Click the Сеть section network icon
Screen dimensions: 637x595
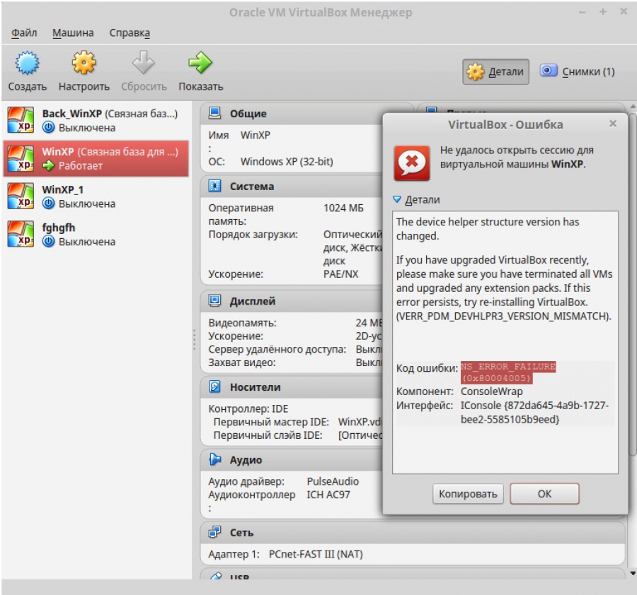(x=214, y=531)
